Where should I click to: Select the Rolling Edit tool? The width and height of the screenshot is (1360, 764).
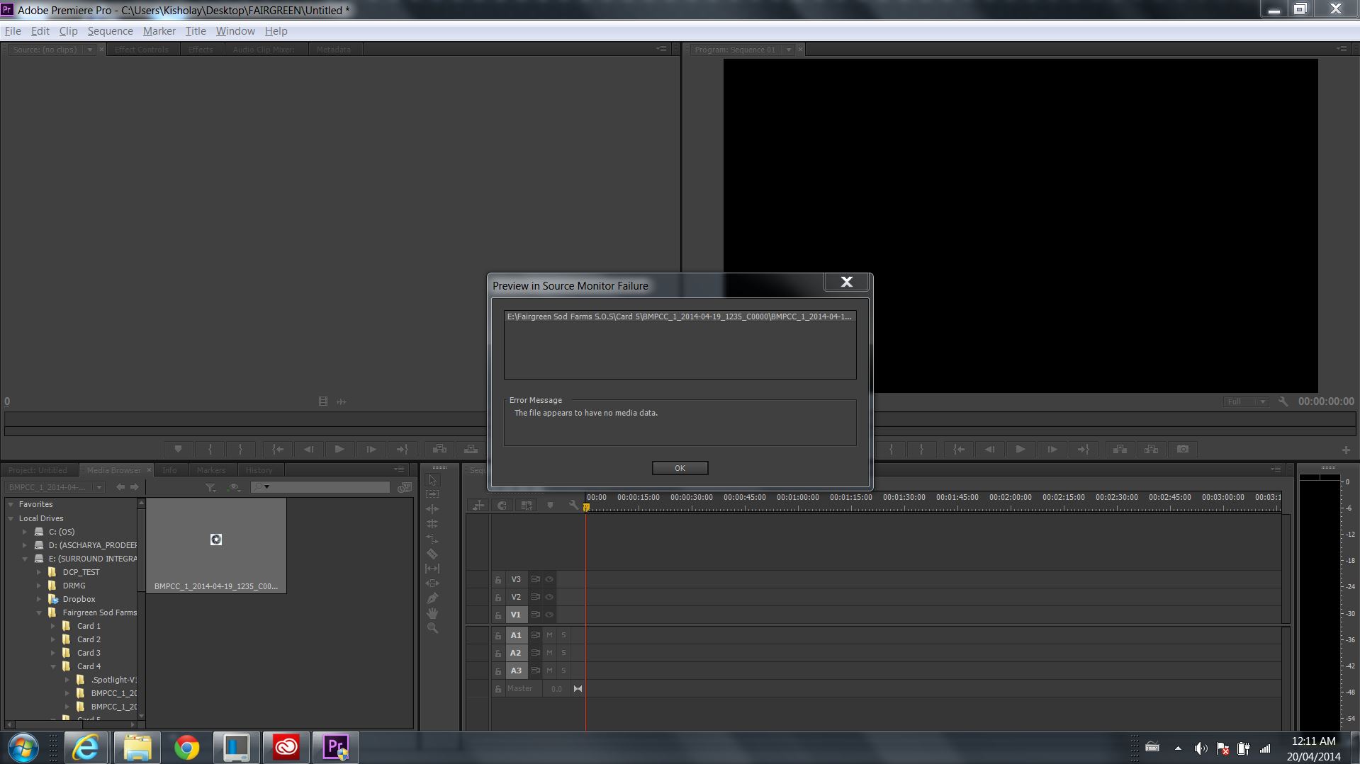tap(432, 524)
